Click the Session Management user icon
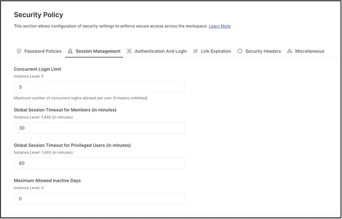This screenshot has width=342, height=219. coord(70,51)
